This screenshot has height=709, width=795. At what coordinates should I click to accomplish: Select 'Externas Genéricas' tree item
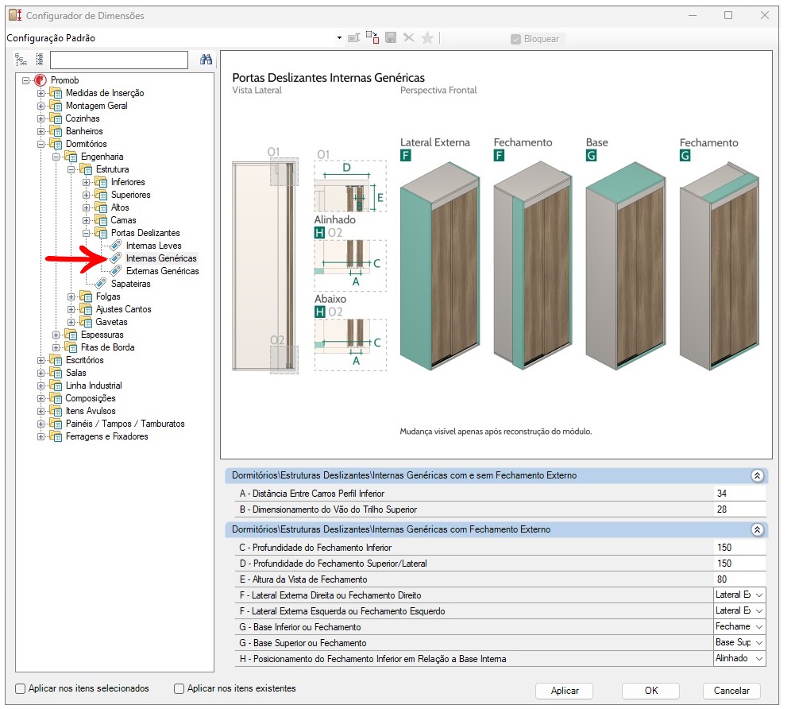pyautogui.click(x=162, y=271)
